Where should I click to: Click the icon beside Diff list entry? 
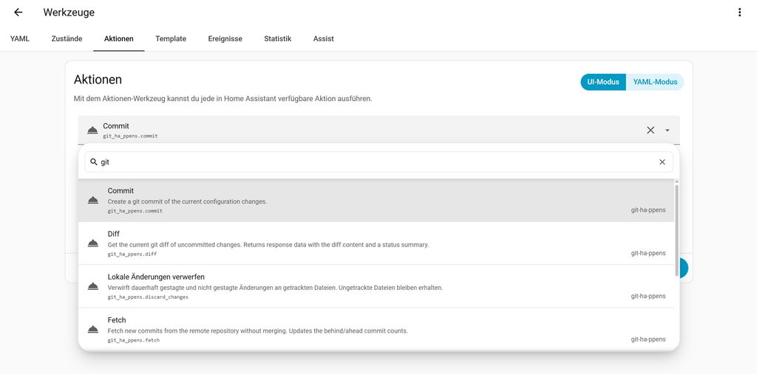point(92,243)
